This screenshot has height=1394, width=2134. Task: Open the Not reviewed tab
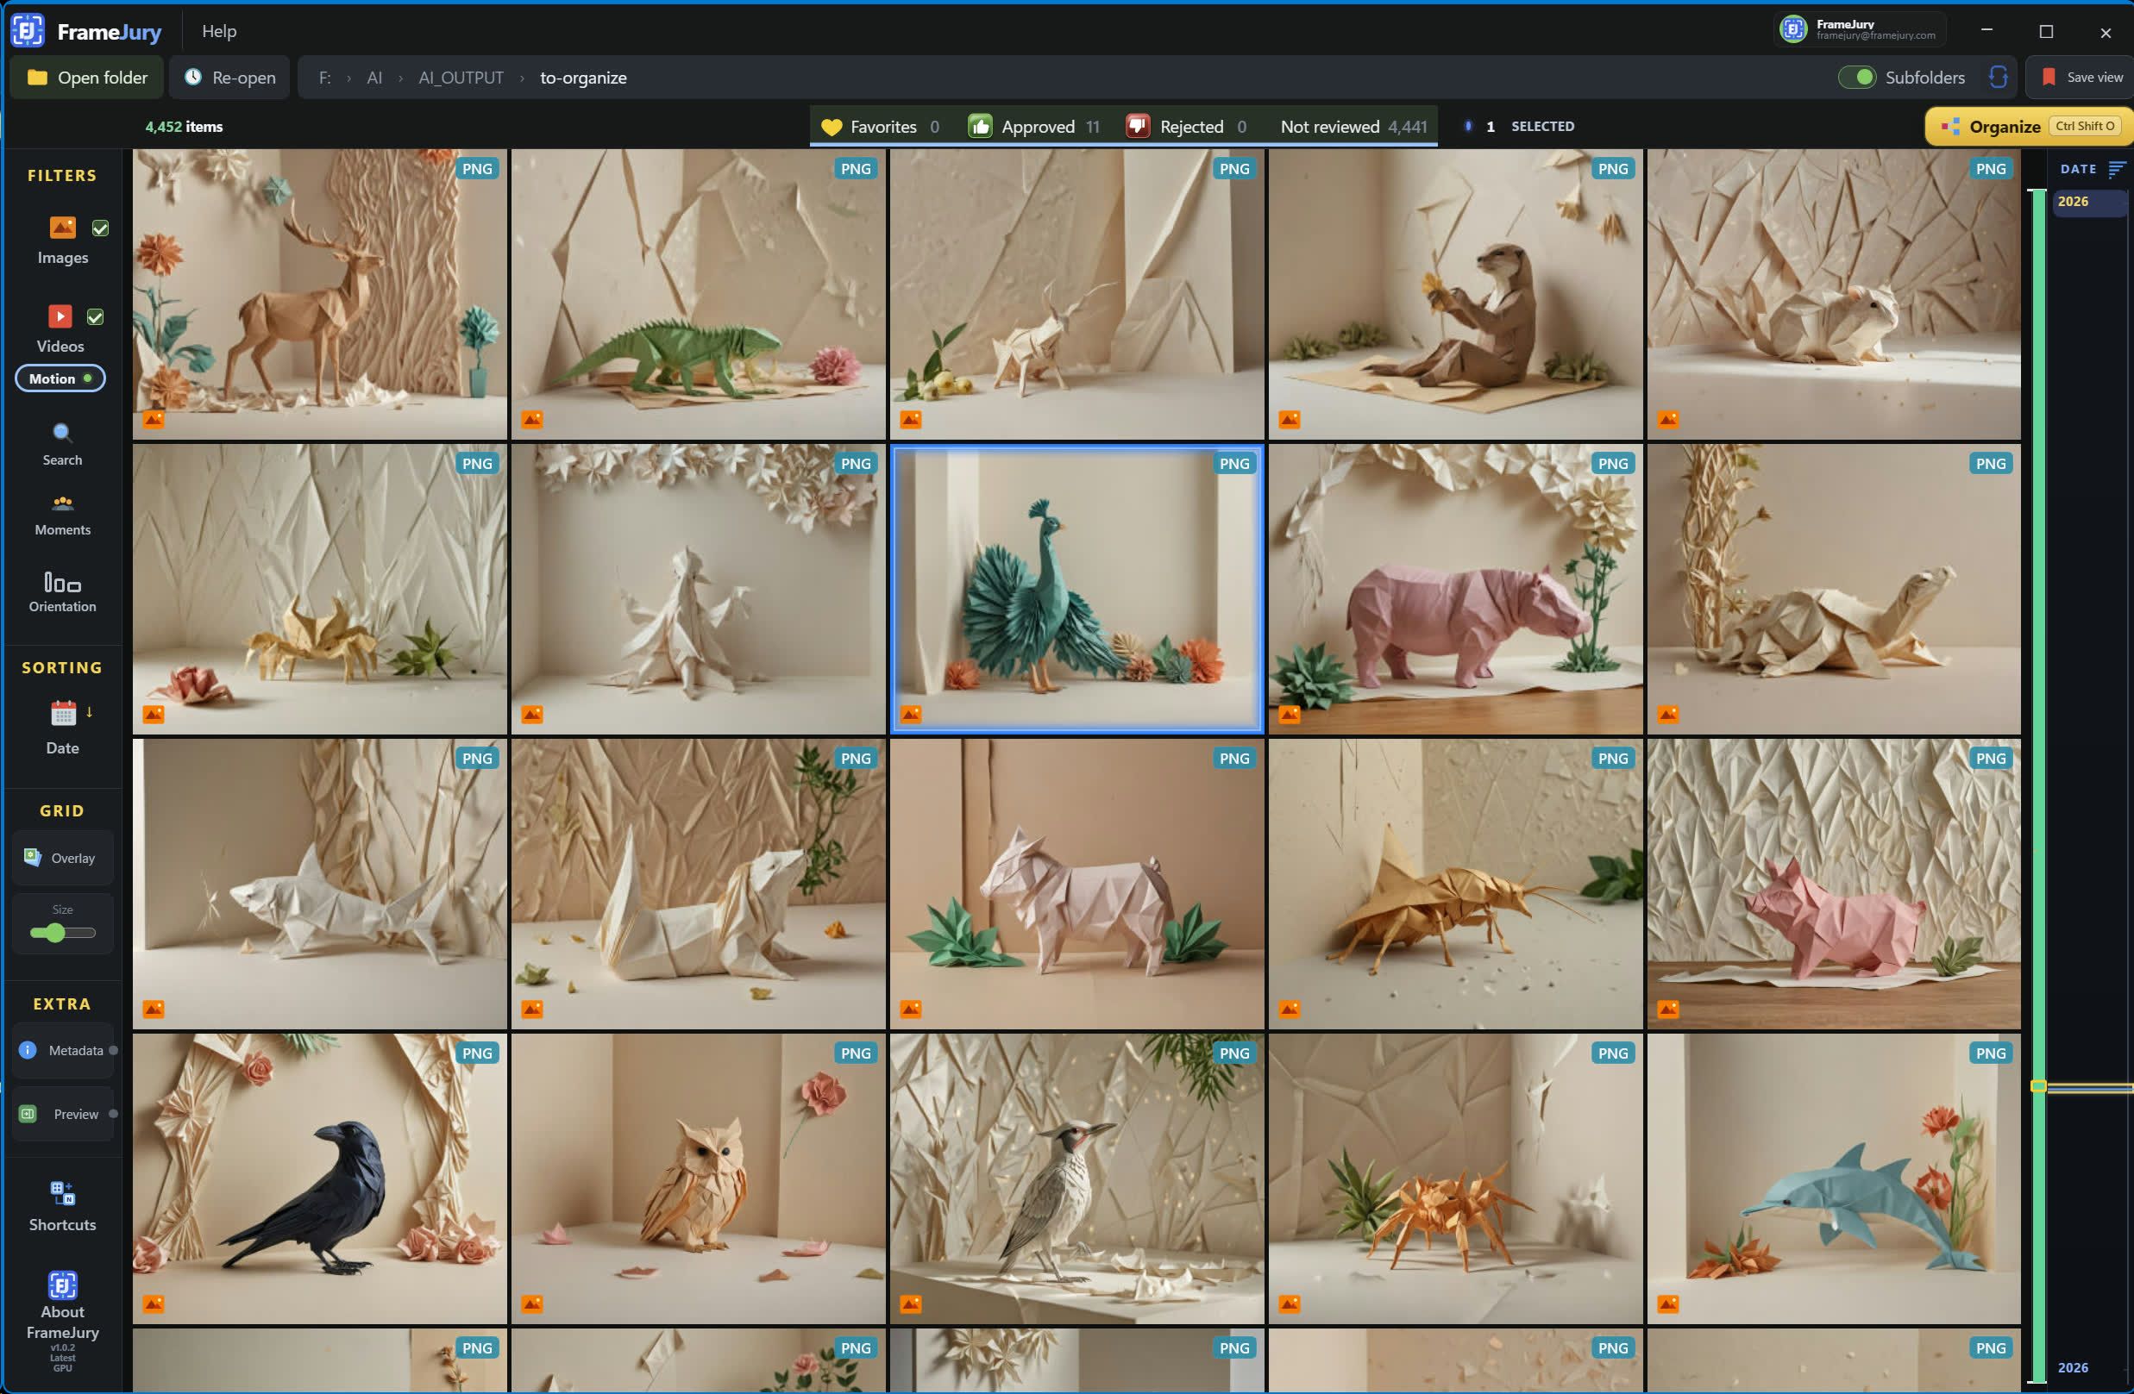click(1353, 128)
